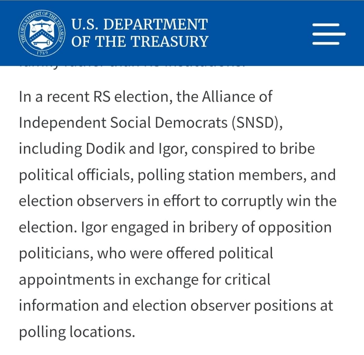The height and width of the screenshot is (355, 364).
Task: Click the words 'corruptly win the'
Action: point(279,201)
